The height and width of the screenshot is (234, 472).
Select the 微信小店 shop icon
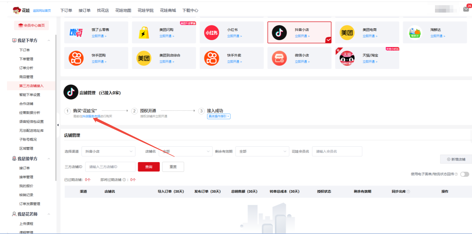(x=279, y=58)
